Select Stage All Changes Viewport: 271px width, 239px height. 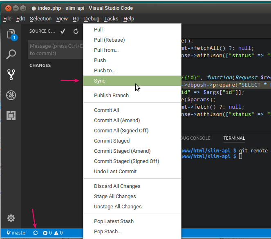(x=115, y=197)
